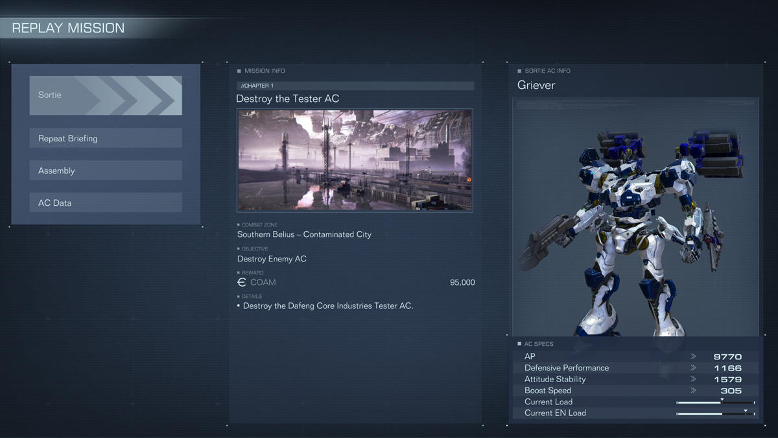Screen dimensions: 778x438
Task: Click the Current Load gauge bar
Action: tap(716, 402)
